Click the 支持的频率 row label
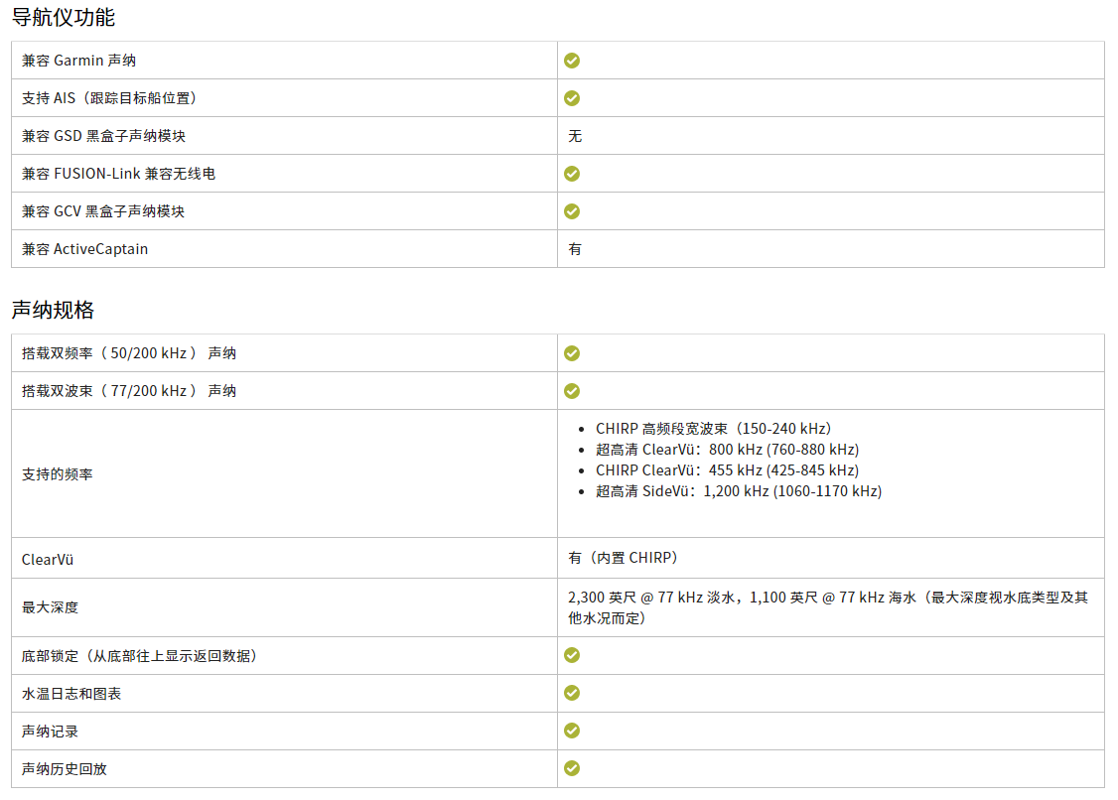Viewport: 1118px width, 800px height. click(x=57, y=474)
